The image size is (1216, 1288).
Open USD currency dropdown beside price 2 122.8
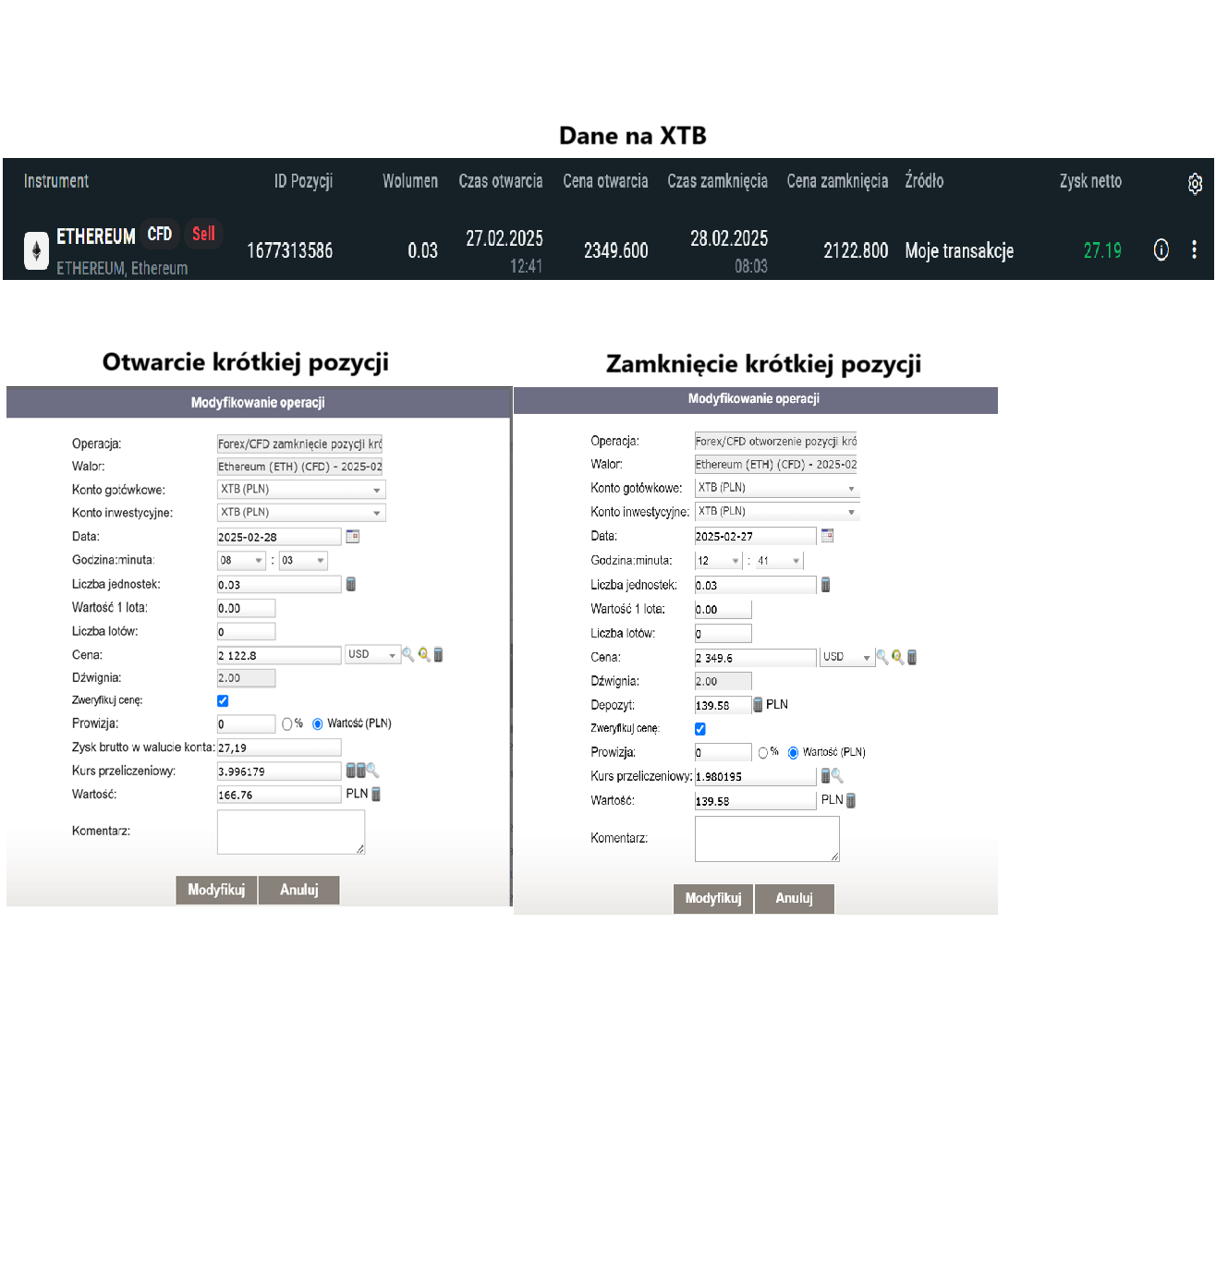coord(372,654)
